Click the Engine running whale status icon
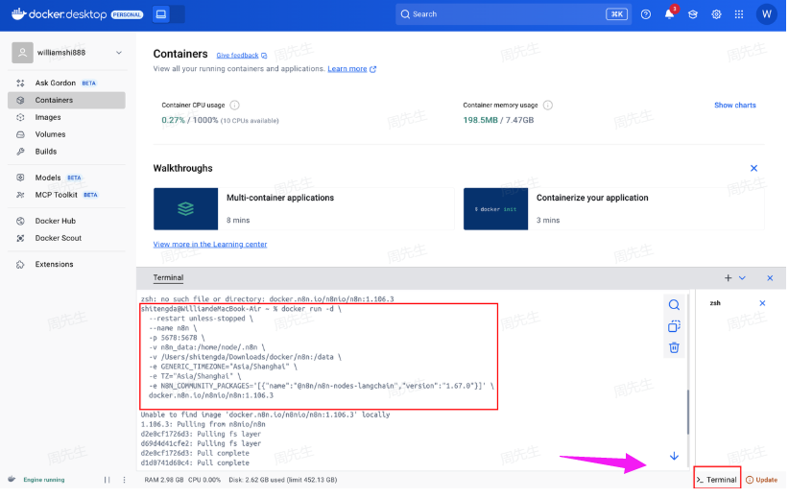 pos(12,480)
